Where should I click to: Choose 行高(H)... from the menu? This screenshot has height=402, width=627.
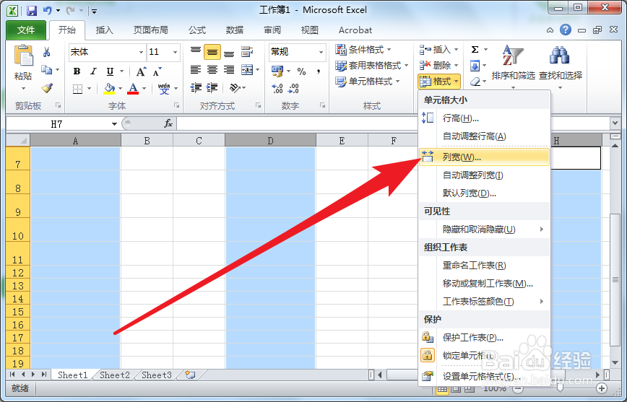coord(484,118)
